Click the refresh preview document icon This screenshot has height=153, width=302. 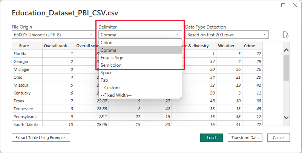[x=285, y=34]
